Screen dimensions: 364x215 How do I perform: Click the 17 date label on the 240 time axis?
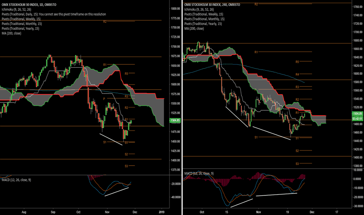(x=337, y=212)
